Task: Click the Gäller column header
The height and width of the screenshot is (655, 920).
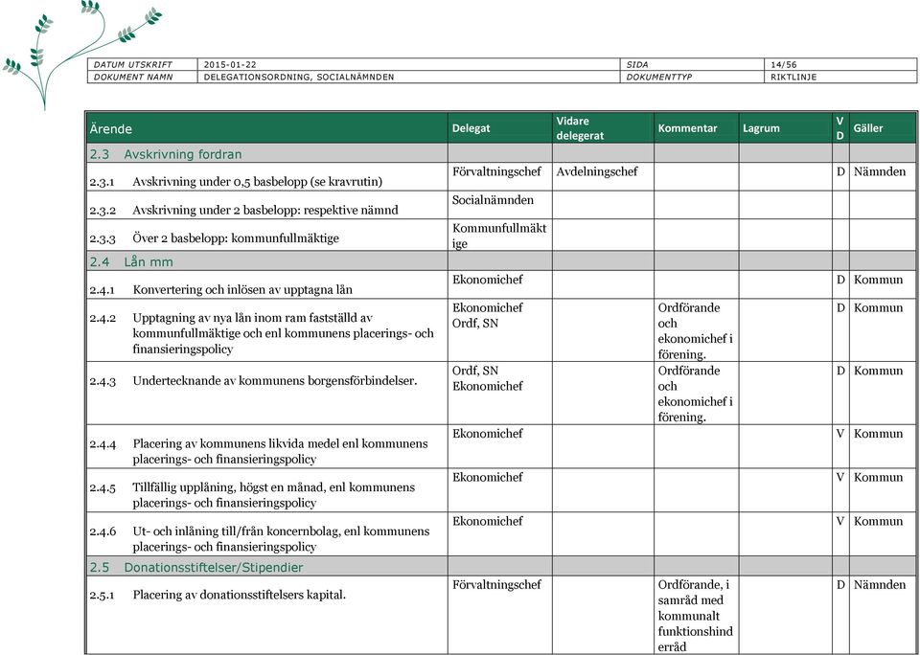Action: 868,127
